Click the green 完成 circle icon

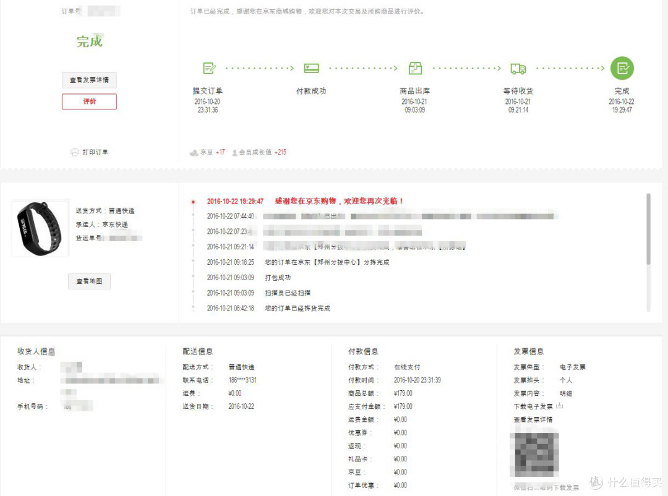pyautogui.click(x=622, y=68)
